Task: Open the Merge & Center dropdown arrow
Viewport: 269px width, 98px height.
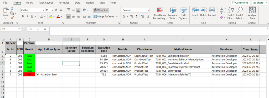Action: 117,16
